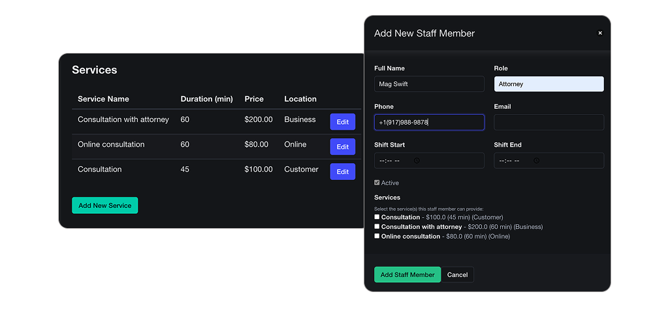Click the Role field showing Attorney
Viewport: 653px width, 326px height.
(x=549, y=84)
